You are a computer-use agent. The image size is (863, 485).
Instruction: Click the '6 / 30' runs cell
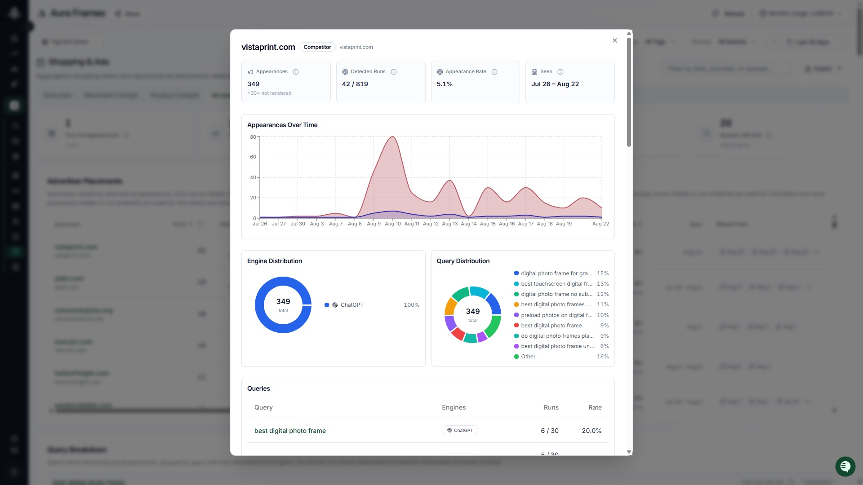(x=550, y=431)
